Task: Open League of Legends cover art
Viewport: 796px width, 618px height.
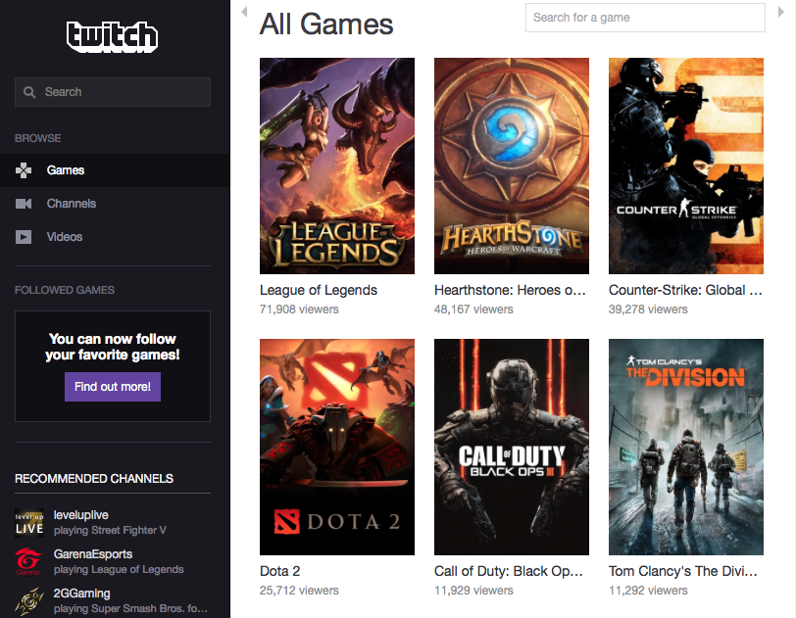Action: [337, 166]
